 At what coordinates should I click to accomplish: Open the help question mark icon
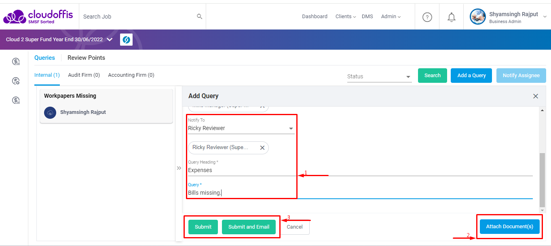[427, 17]
